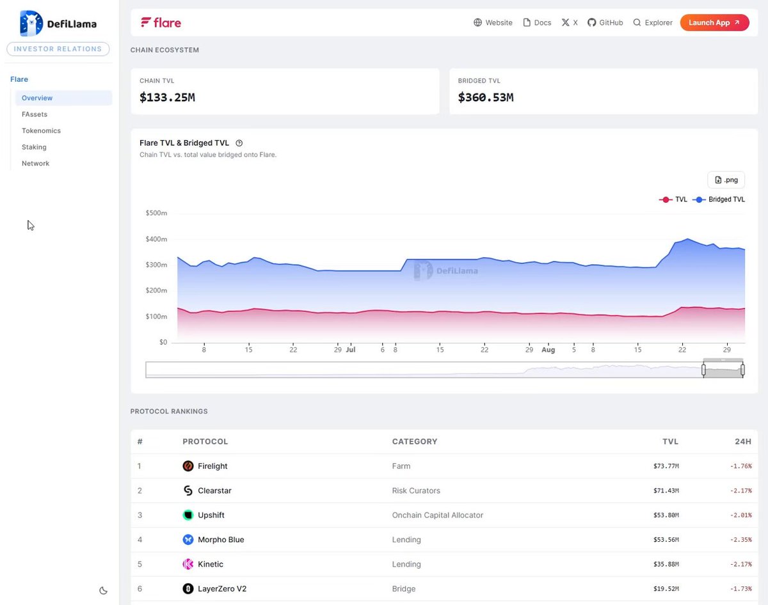The image size is (768, 605).
Task: Click the Morpho Blue protocol icon
Action: (x=188, y=540)
